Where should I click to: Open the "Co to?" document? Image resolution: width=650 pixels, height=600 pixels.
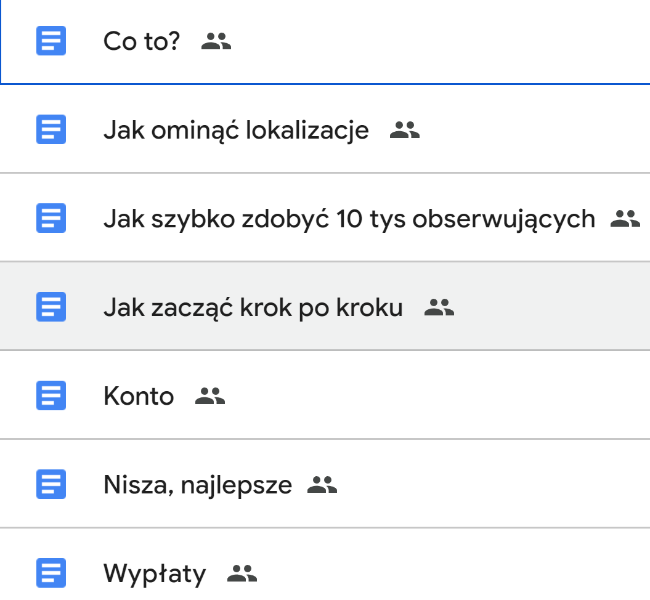click(x=142, y=42)
